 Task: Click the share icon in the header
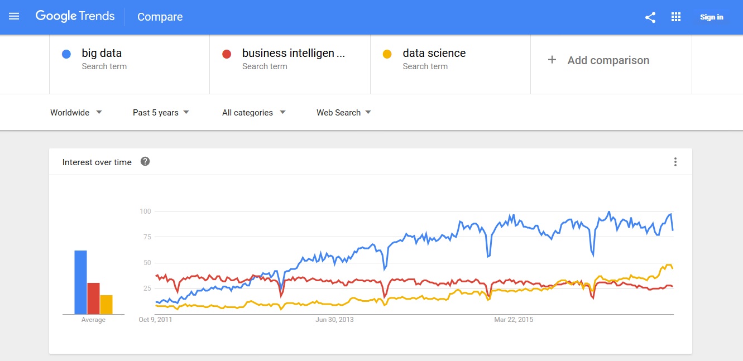[649, 17]
